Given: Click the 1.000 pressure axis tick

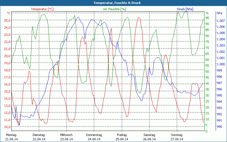Looking at the screenshot, I should click(x=220, y=64).
